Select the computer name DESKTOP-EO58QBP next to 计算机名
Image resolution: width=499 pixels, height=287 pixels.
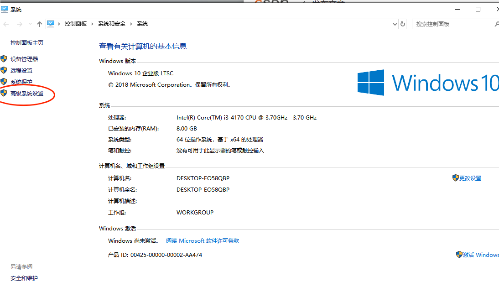click(203, 178)
